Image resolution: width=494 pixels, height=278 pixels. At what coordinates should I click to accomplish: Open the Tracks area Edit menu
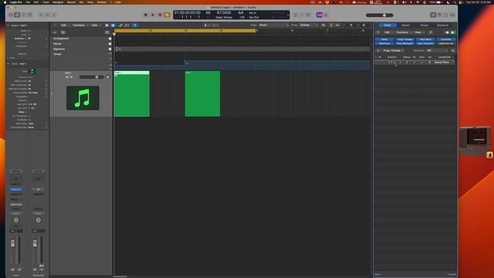coord(64,25)
